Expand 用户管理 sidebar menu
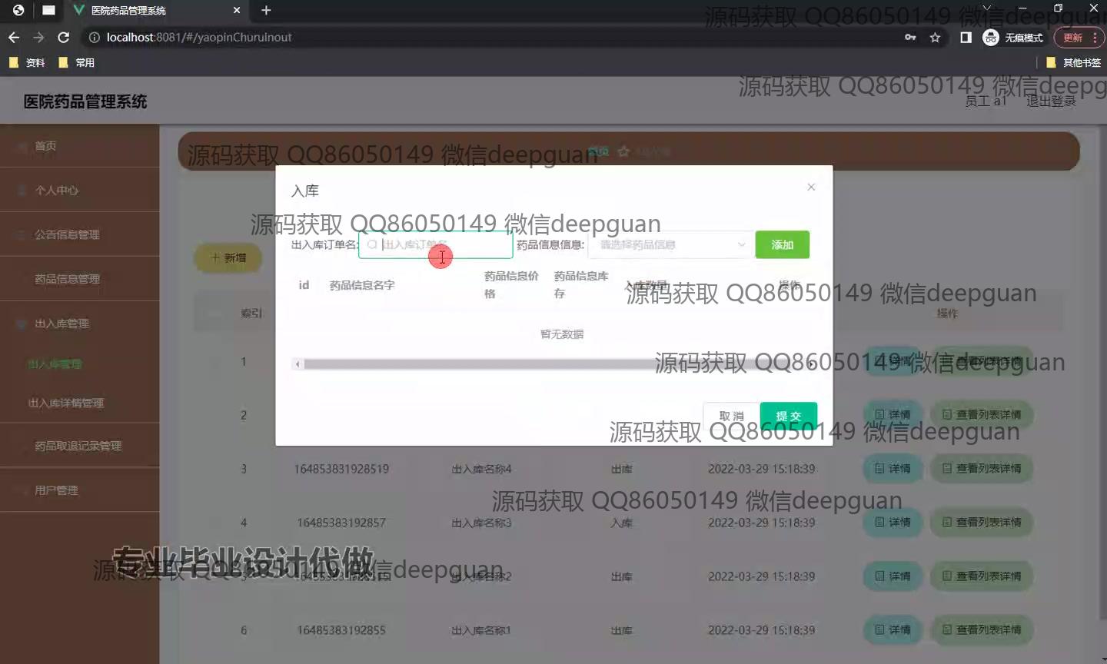Screen dimensions: 1107x664 pyautogui.click(x=80, y=490)
